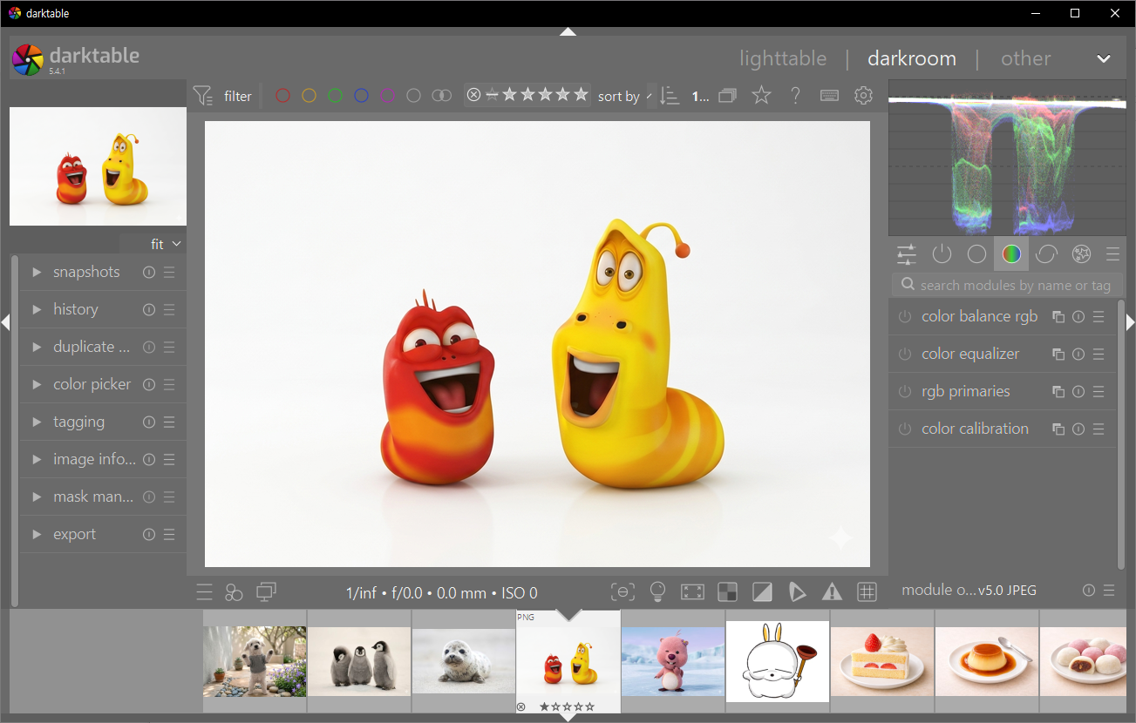
Task: Open module groups presets hamburger menu
Action: [x=1112, y=254]
